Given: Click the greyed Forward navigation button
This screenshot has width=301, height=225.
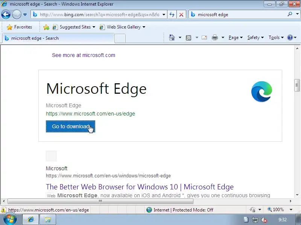Looking at the screenshot, I should [x=17, y=14].
